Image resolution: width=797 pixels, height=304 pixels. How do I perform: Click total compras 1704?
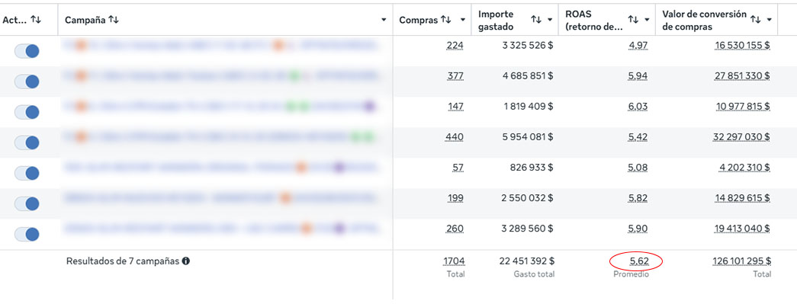pyautogui.click(x=453, y=261)
